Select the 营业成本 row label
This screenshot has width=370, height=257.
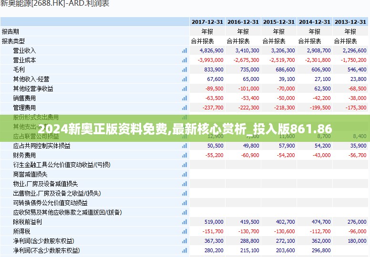click(x=24, y=60)
